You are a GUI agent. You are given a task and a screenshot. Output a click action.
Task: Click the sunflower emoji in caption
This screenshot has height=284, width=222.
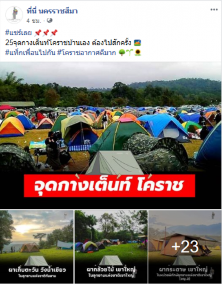[x=138, y=53]
